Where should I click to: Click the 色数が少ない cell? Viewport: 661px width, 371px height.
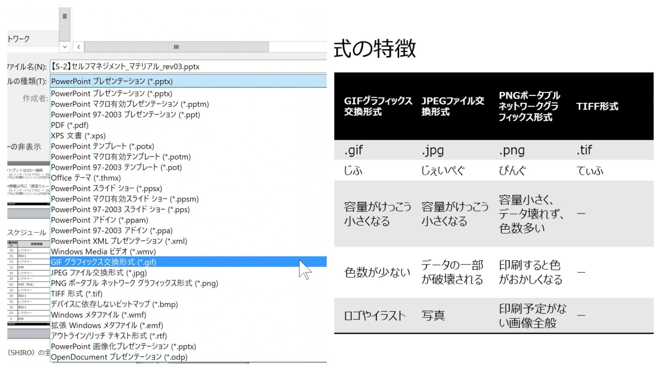pos(377,272)
